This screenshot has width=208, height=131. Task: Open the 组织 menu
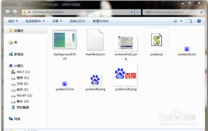click(13, 21)
